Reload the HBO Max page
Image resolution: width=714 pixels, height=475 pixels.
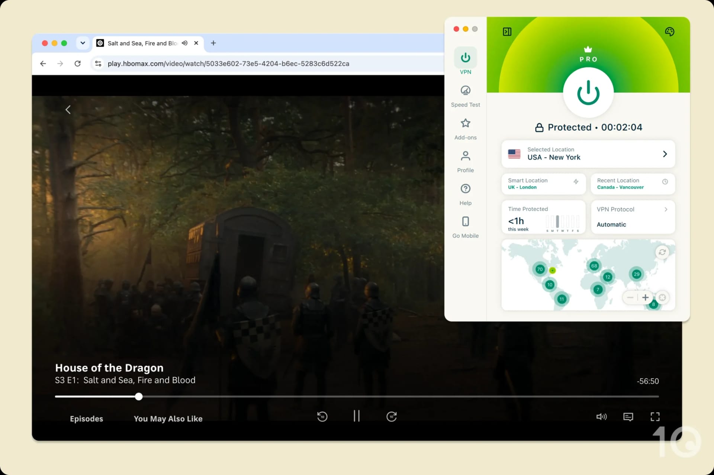tap(77, 64)
